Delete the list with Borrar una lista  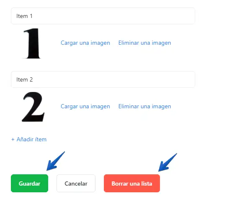click(132, 184)
